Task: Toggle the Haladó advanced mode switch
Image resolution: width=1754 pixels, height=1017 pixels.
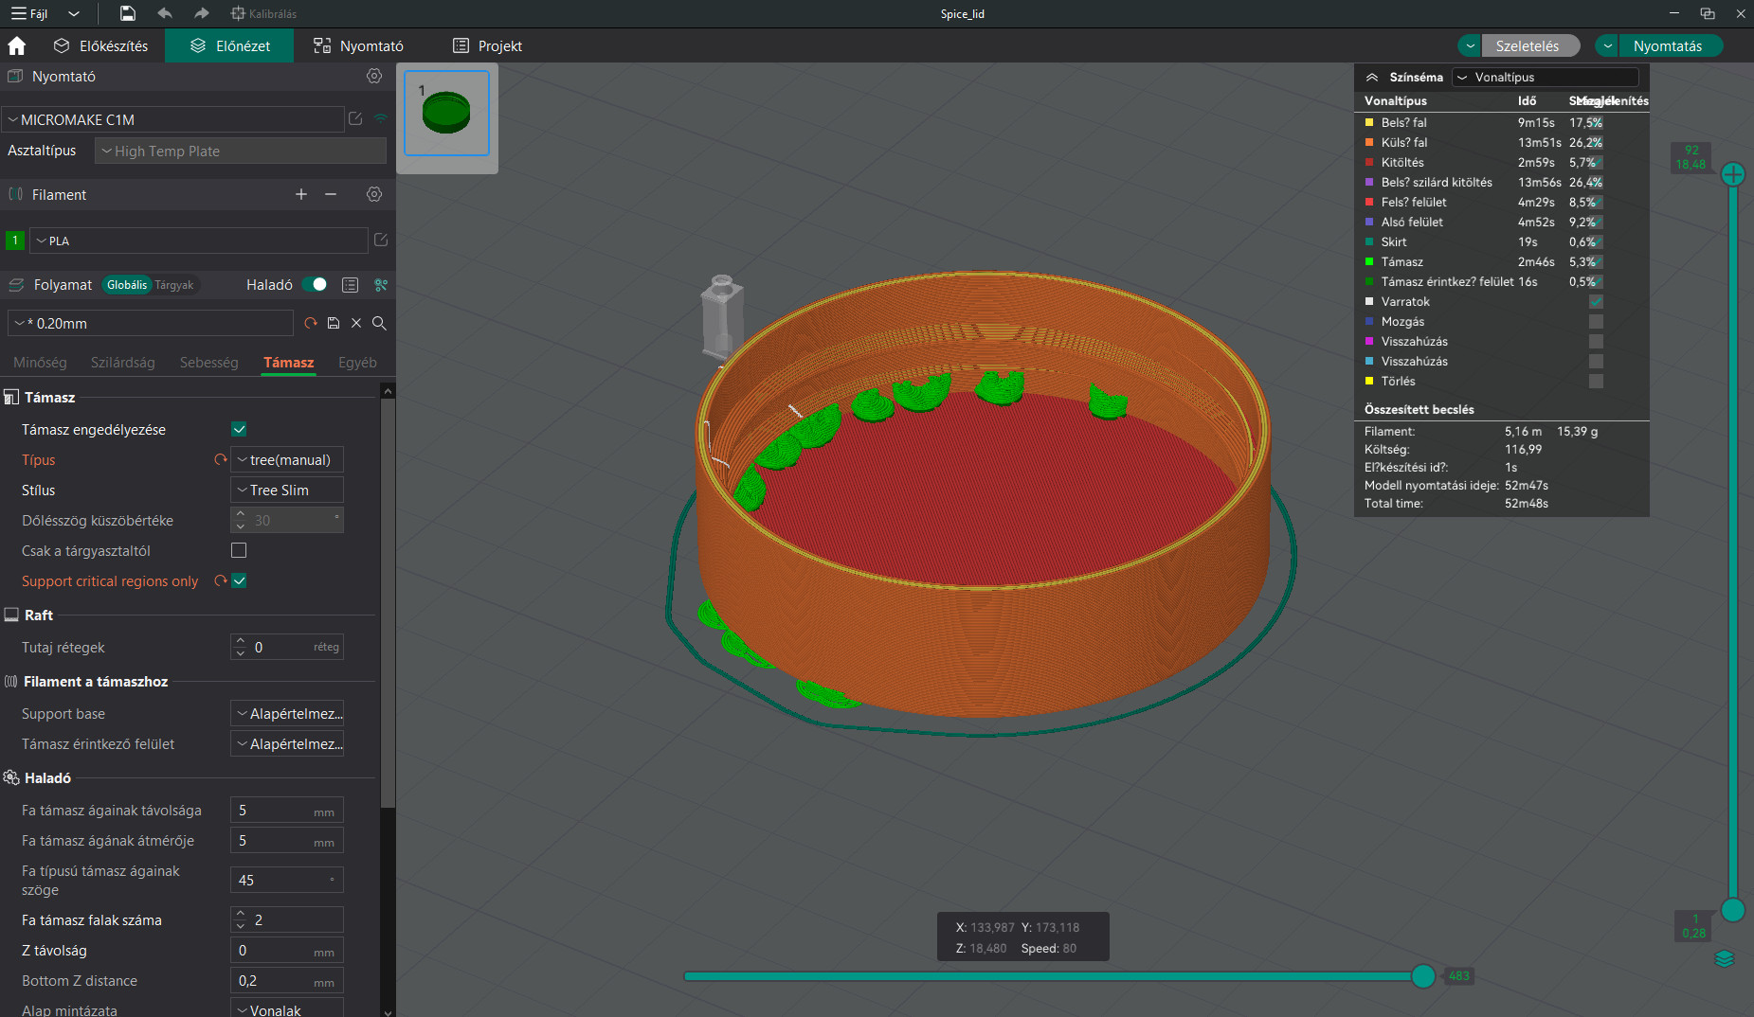Action: coord(316,284)
